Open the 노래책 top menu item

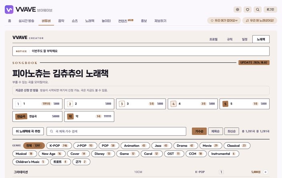[x=90, y=21]
